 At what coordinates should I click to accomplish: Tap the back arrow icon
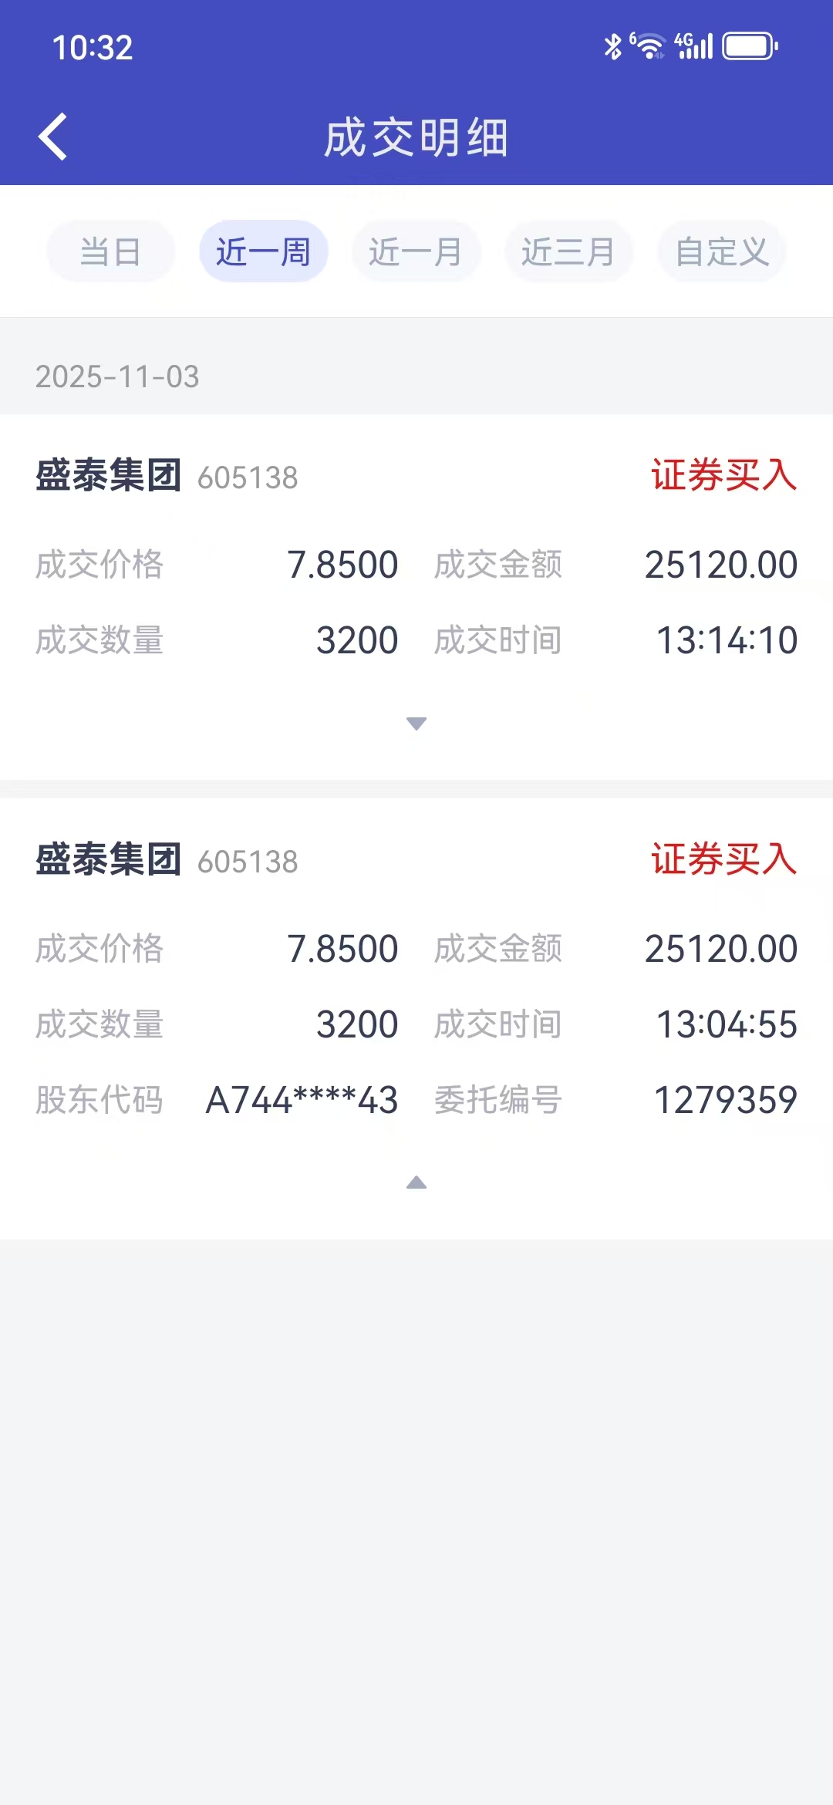(52, 137)
